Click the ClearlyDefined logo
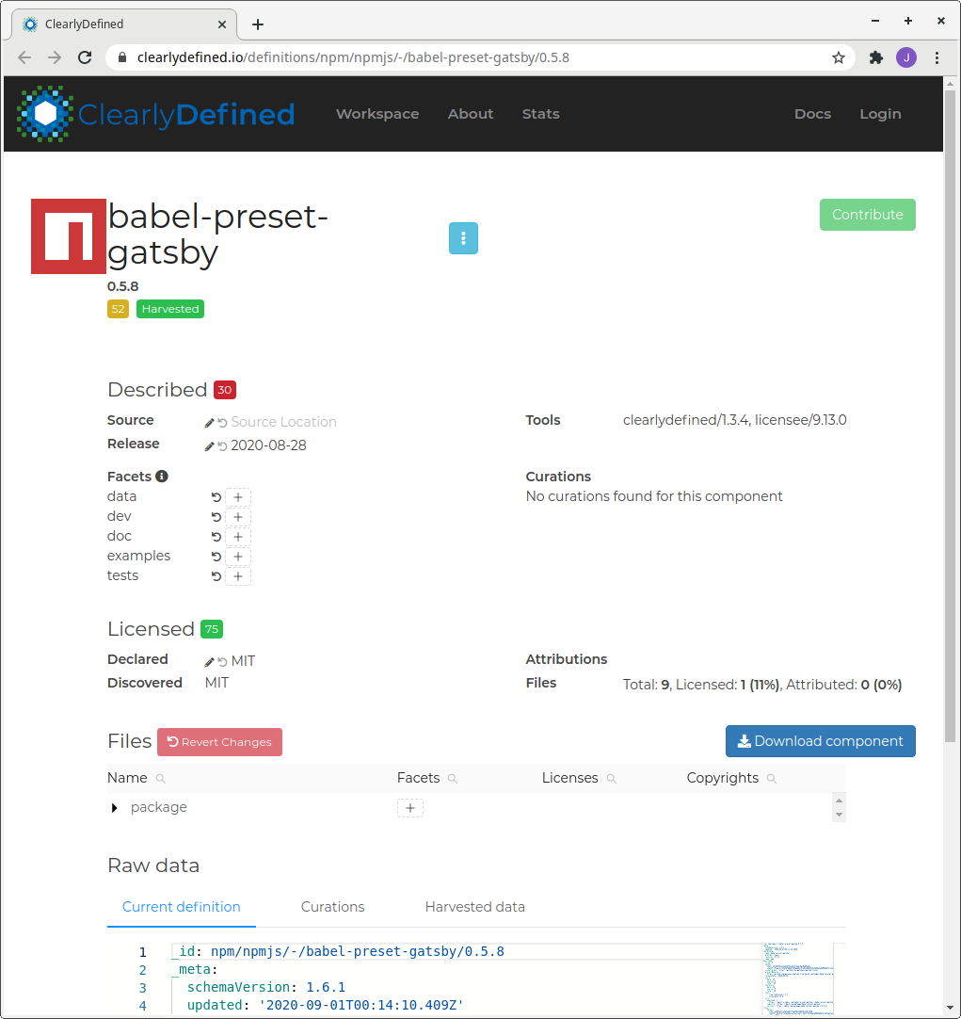 [x=156, y=114]
